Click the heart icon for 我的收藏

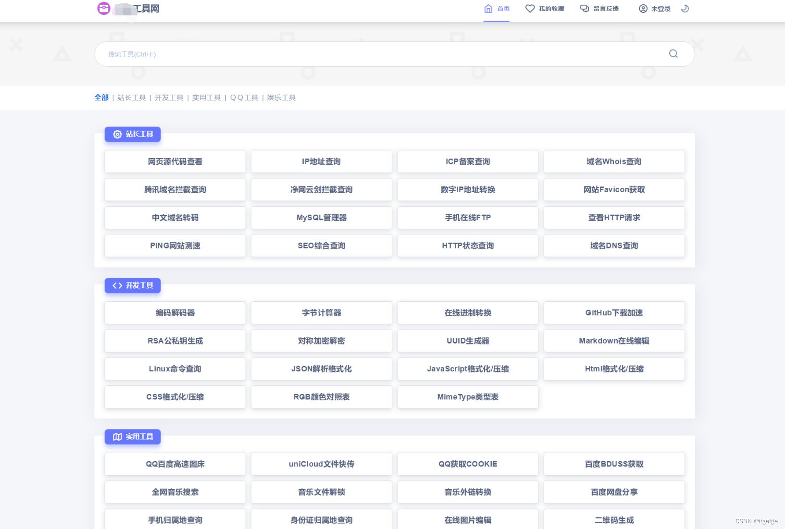530,8
